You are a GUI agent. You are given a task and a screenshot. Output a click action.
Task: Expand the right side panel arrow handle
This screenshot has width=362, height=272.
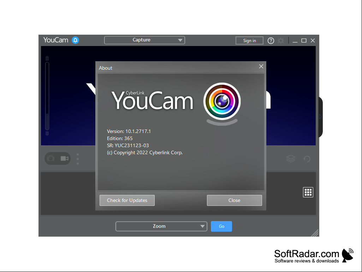coord(320,117)
